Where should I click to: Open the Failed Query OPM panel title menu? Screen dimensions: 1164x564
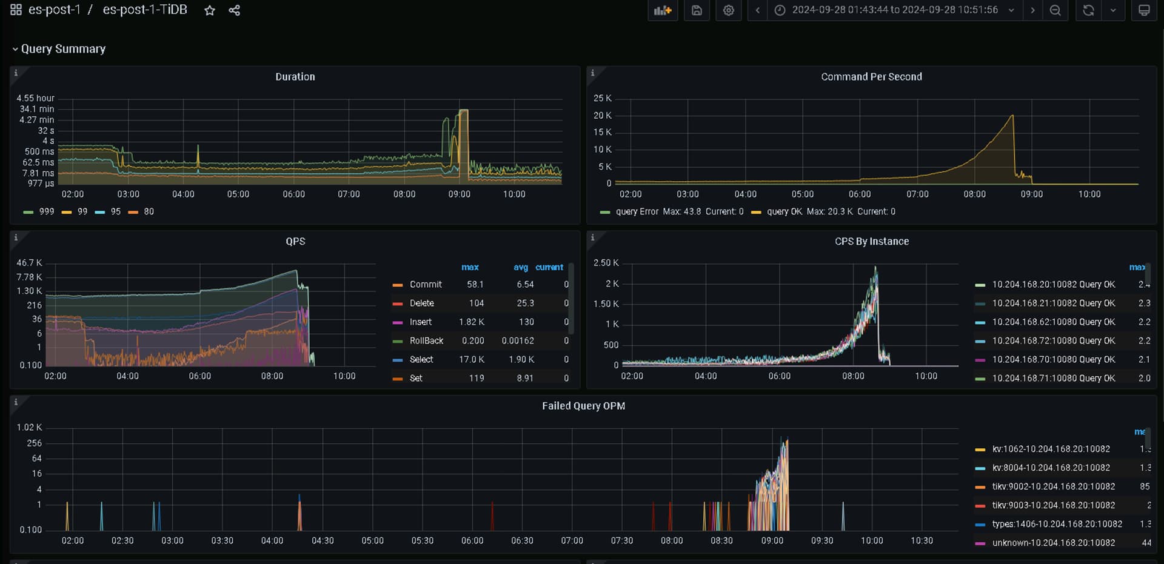583,406
